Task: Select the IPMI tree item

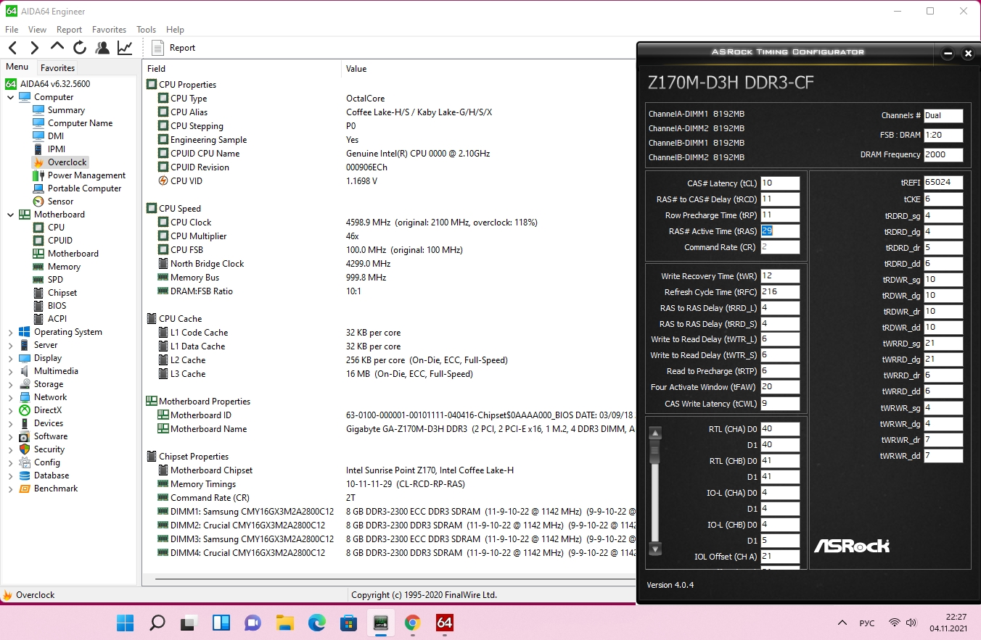Action: pos(57,149)
